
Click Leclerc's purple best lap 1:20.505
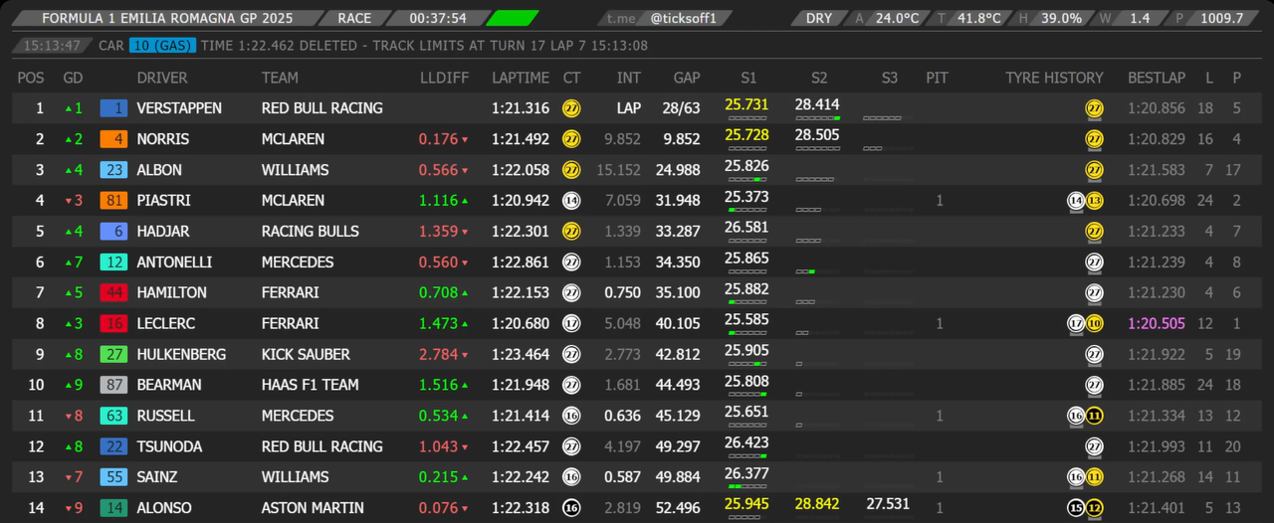point(1157,324)
